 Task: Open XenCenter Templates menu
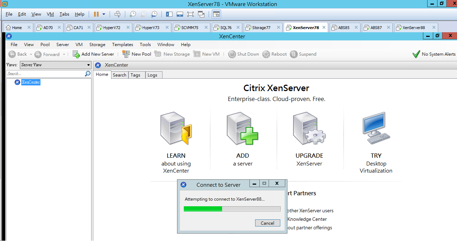coord(122,45)
